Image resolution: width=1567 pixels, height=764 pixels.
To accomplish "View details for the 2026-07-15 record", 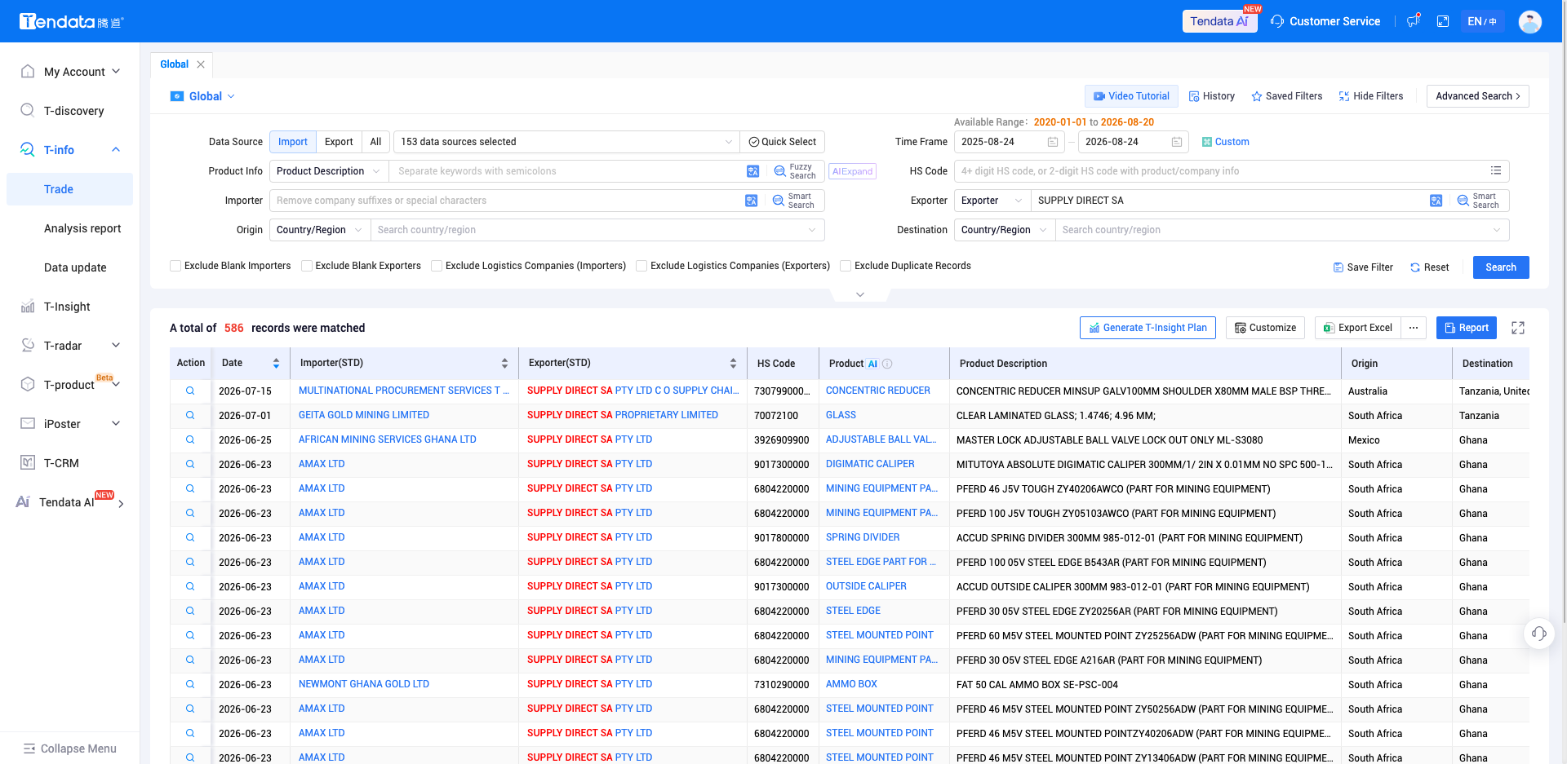I will pyautogui.click(x=190, y=391).
